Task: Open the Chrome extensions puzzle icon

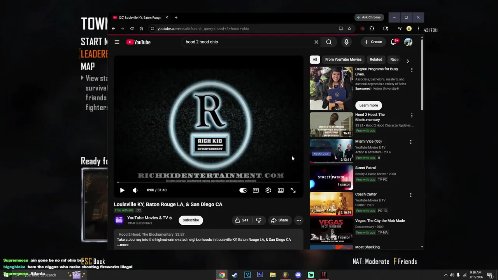Action: tap(372, 28)
